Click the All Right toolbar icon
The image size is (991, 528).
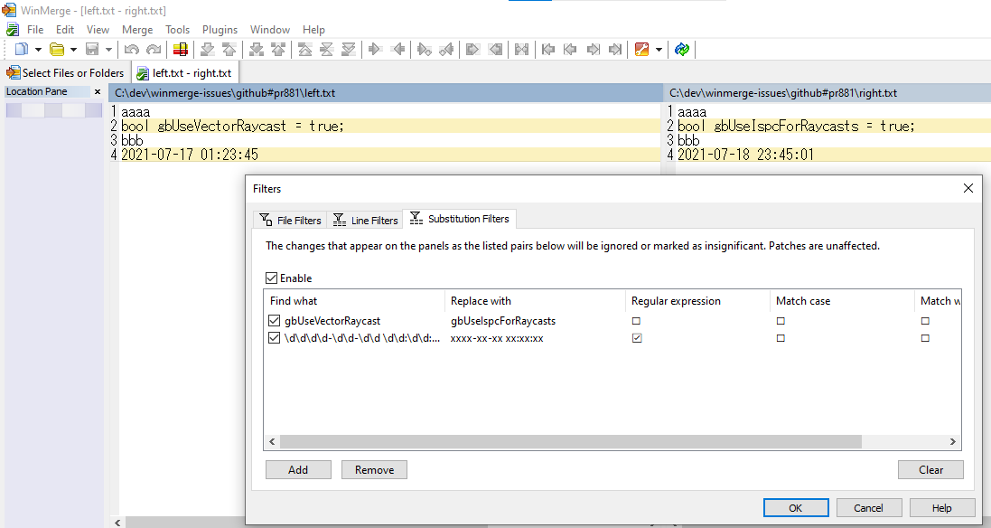pos(472,50)
